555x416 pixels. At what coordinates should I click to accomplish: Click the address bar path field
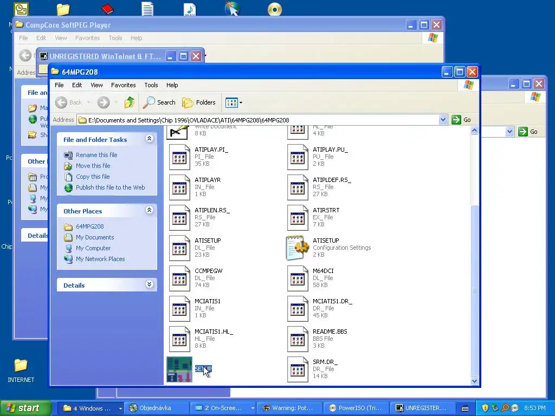[258, 120]
